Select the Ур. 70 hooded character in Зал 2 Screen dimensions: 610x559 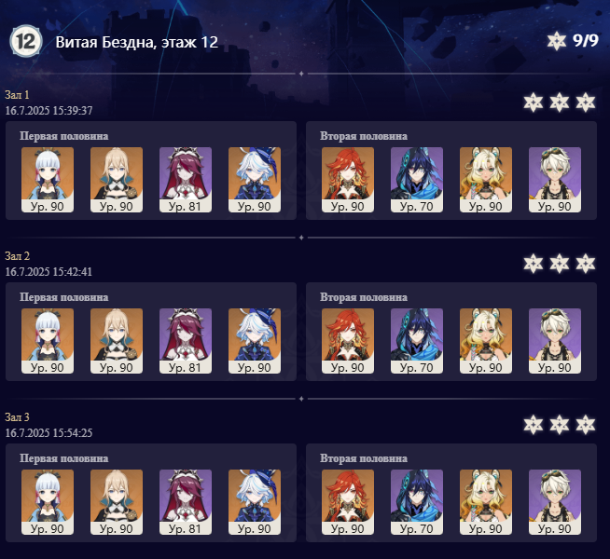coord(417,341)
